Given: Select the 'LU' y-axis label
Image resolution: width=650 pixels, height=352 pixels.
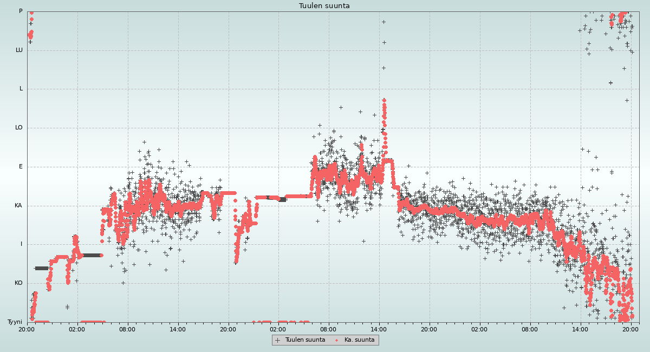Looking at the screenshot, I should [x=19, y=50].
